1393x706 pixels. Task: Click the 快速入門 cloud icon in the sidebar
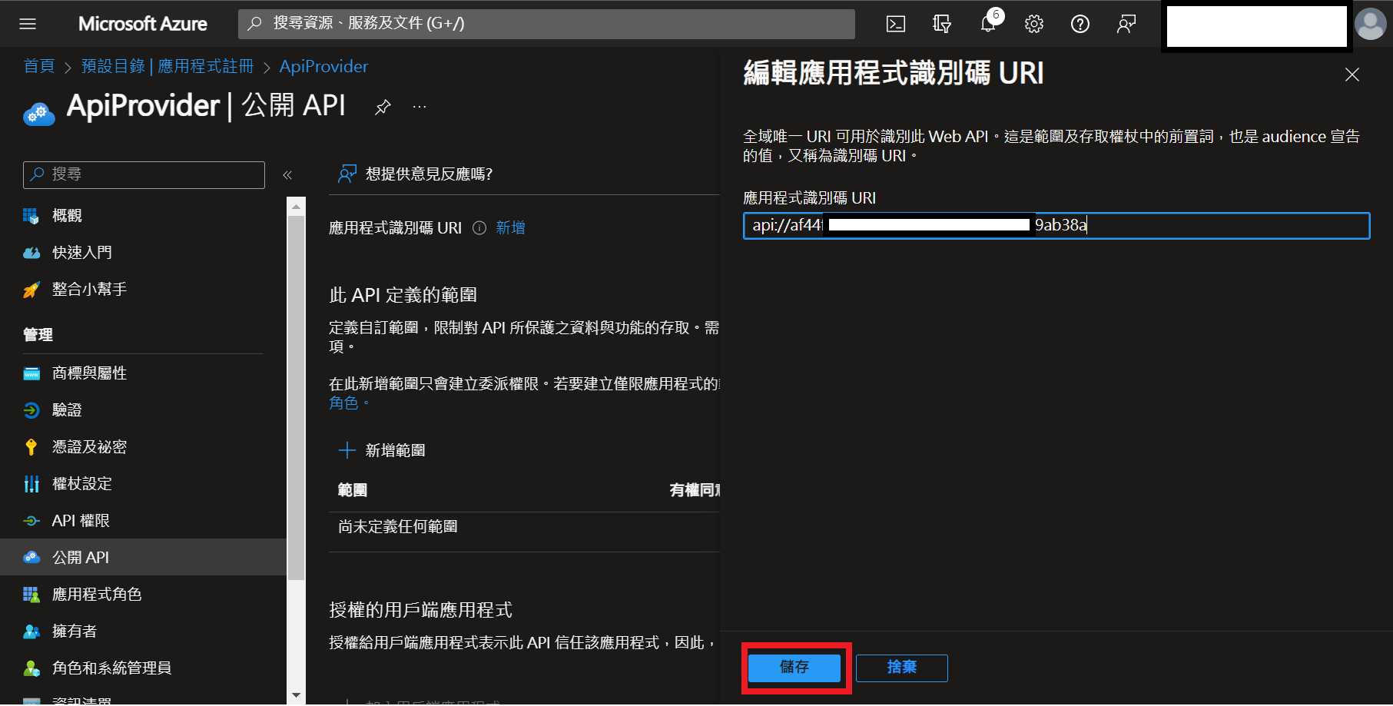pyautogui.click(x=32, y=253)
